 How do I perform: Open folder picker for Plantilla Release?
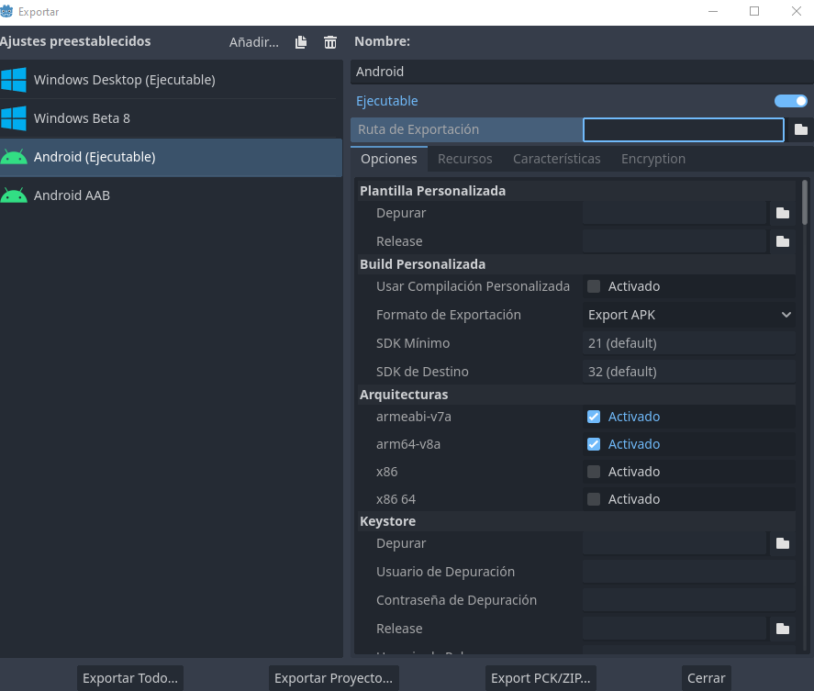point(782,240)
